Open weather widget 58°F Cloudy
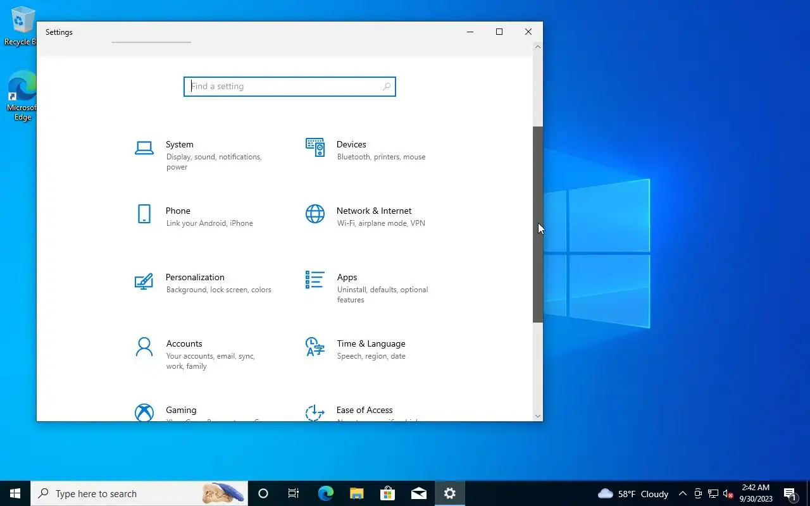 pos(633,493)
